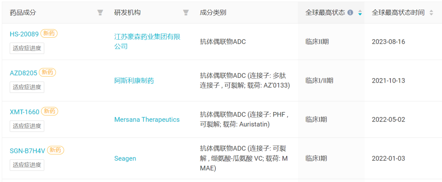The image size is (442, 182).
Task: Click info icon beside 全球最高状态
Action: point(350,13)
